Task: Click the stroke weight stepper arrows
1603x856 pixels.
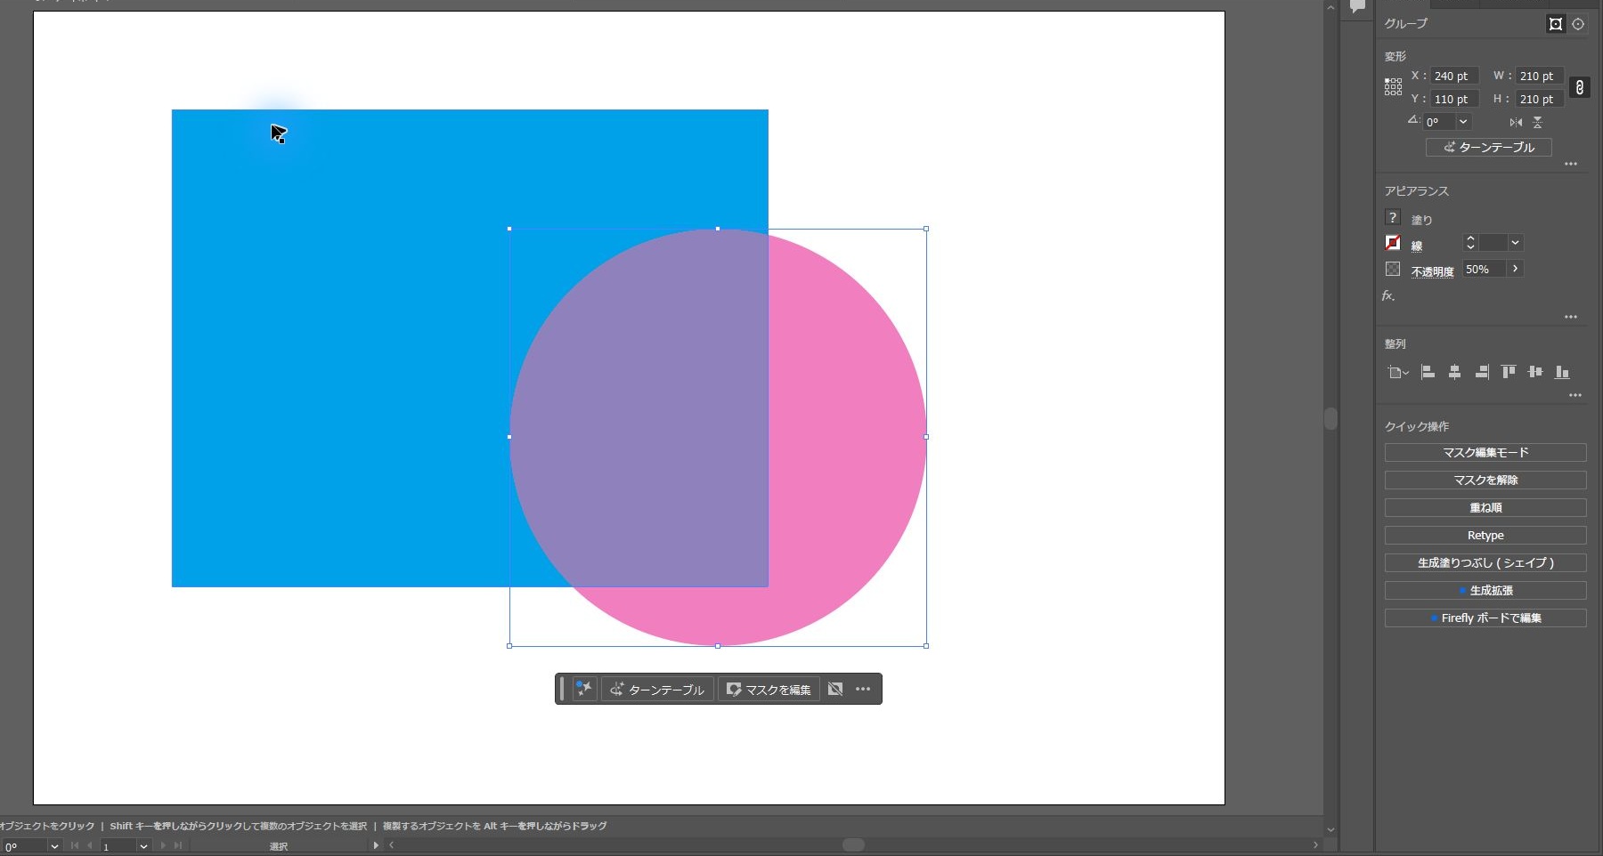Action: pyautogui.click(x=1470, y=242)
